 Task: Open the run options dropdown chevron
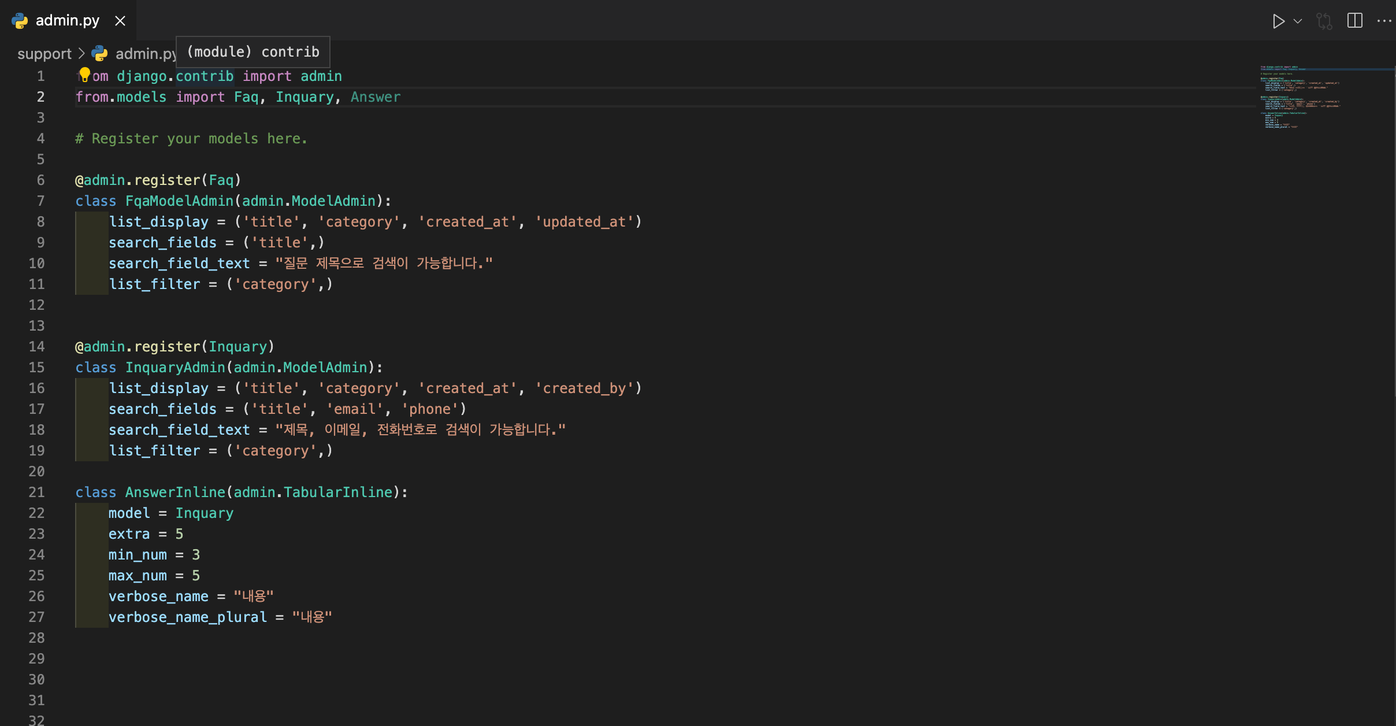click(x=1297, y=21)
